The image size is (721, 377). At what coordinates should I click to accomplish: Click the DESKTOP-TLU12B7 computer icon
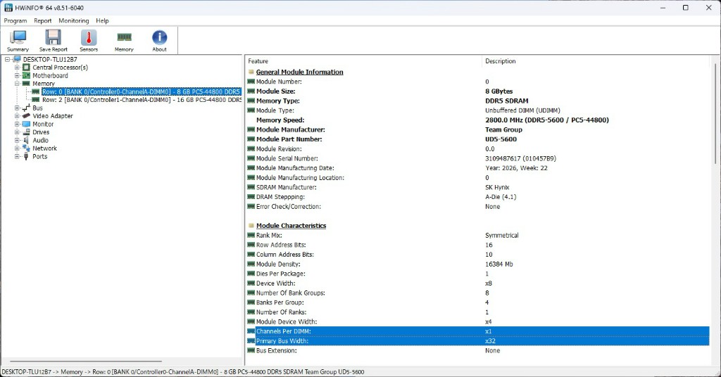pos(17,59)
